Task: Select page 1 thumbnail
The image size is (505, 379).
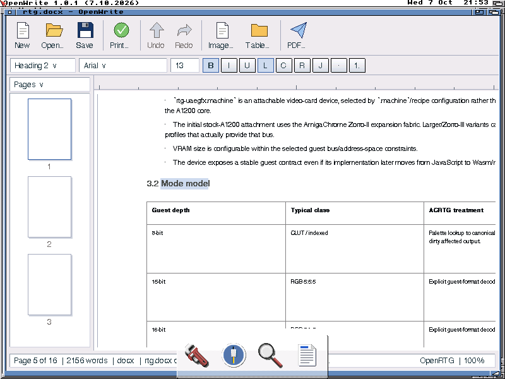Action: click(49, 129)
